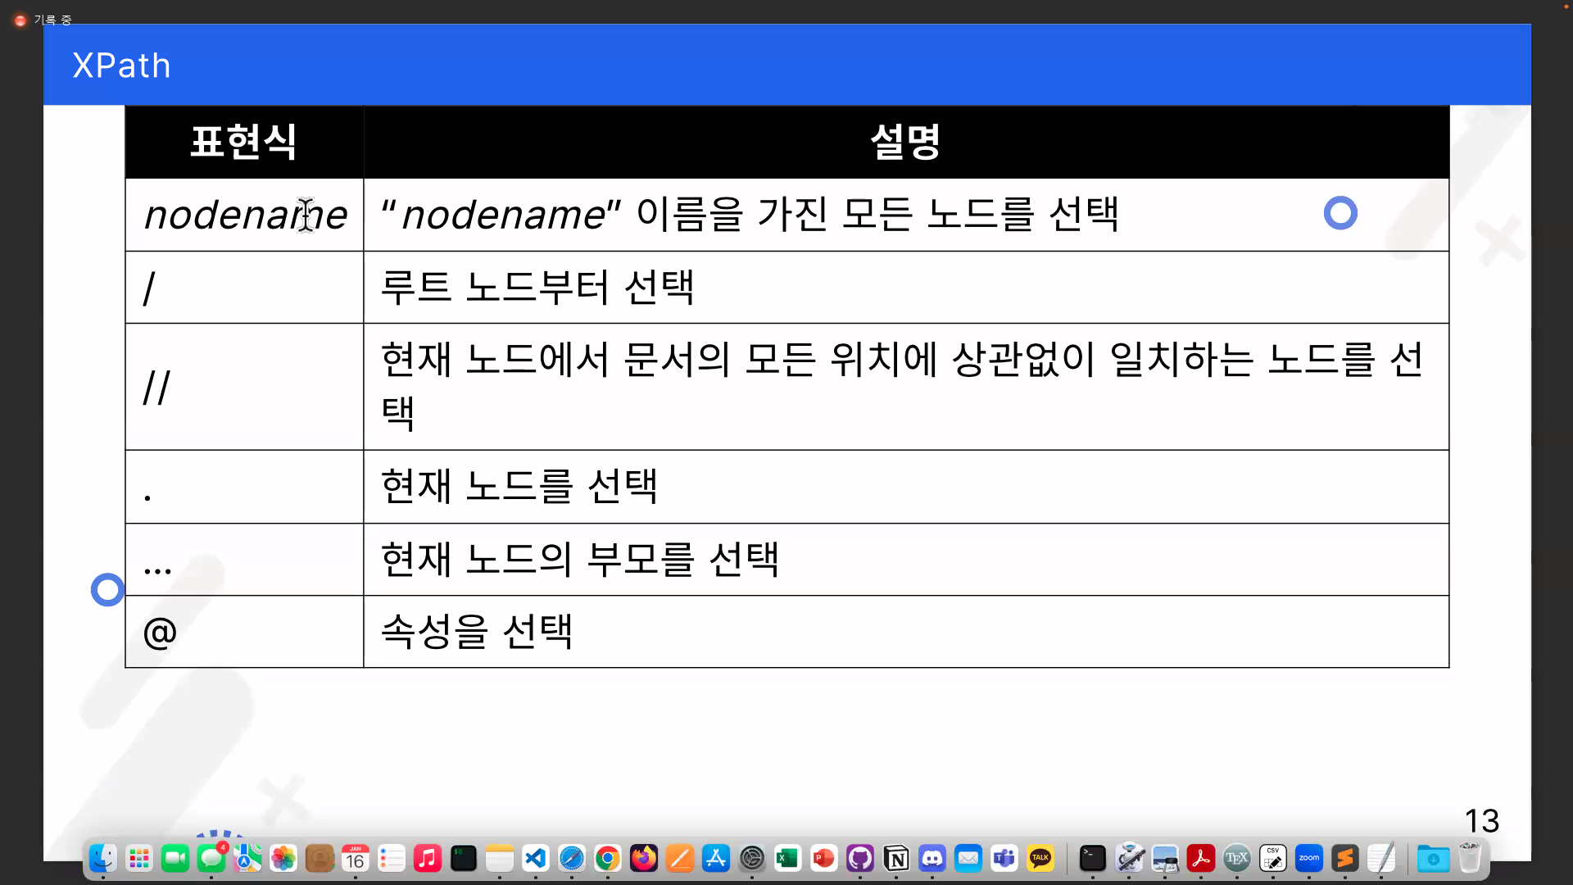The height and width of the screenshot is (885, 1573).
Task: Open KakaoTalk from the dock
Action: pyautogui.click(x=1040, y=858)
